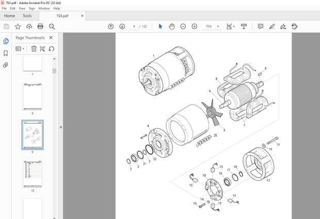Rotate page using the rotate icon
Viewport: 320px width, 219px height.
(52, 49)
